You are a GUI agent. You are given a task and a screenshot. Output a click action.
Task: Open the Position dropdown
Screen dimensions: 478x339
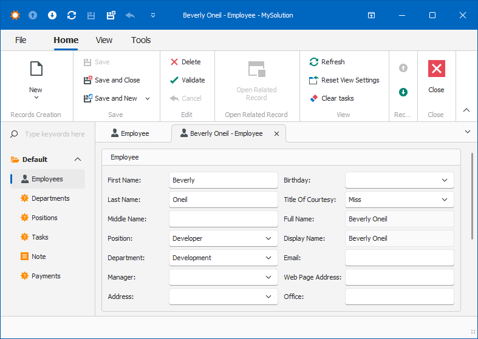[x=268, y=238]
